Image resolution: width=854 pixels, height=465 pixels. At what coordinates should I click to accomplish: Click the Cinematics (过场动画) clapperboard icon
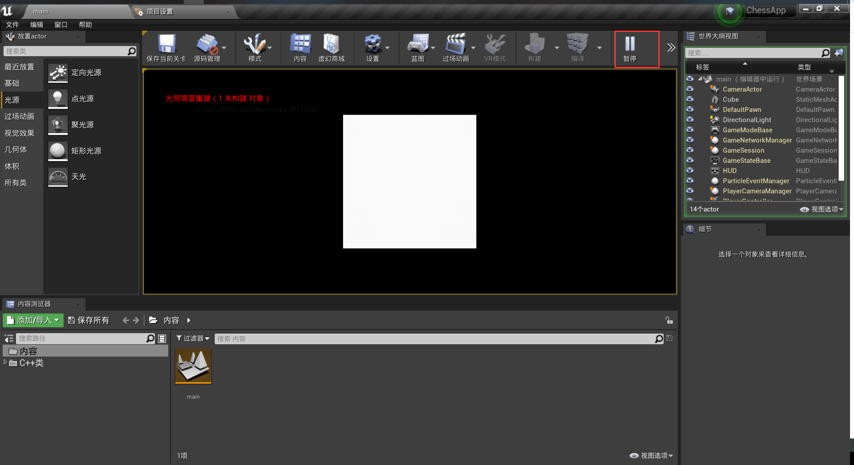tap(455, 44)
